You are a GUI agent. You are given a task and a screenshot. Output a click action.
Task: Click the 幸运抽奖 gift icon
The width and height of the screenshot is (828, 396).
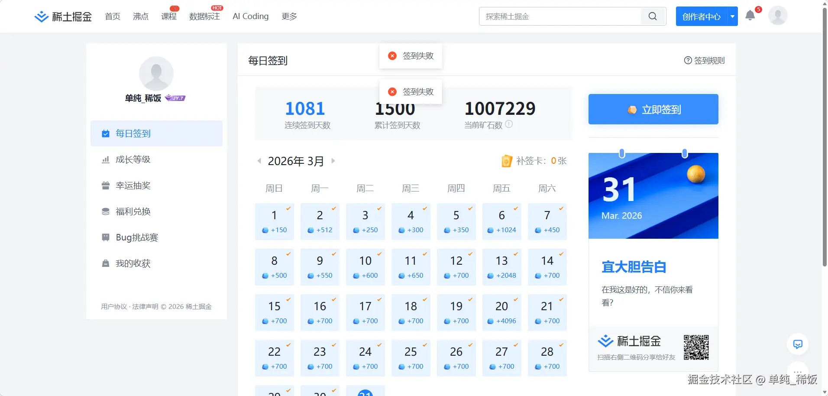pos(105,185)
